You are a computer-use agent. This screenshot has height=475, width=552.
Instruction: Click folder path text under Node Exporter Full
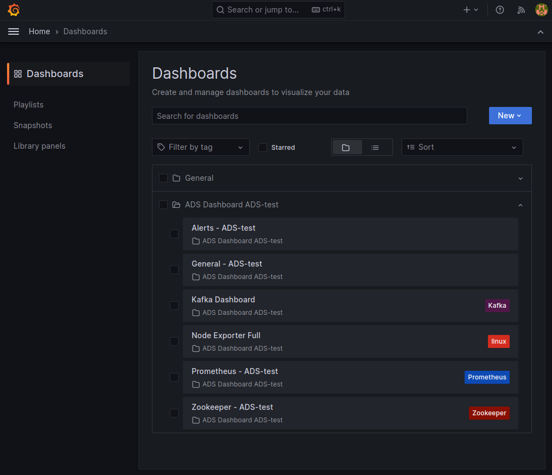point(243,349)
